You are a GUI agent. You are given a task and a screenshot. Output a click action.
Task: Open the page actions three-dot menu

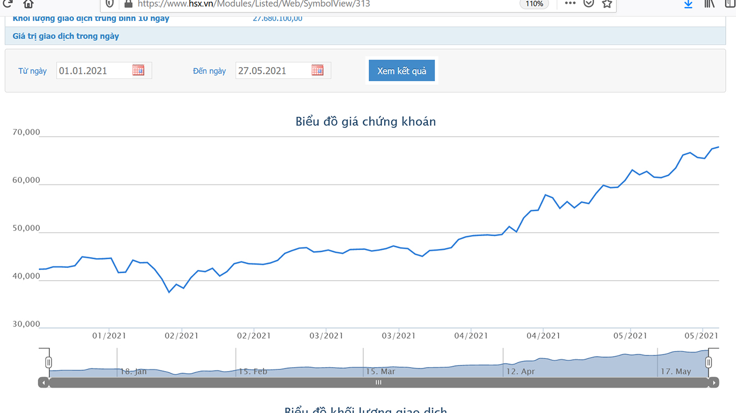click(x=570, y=3)
